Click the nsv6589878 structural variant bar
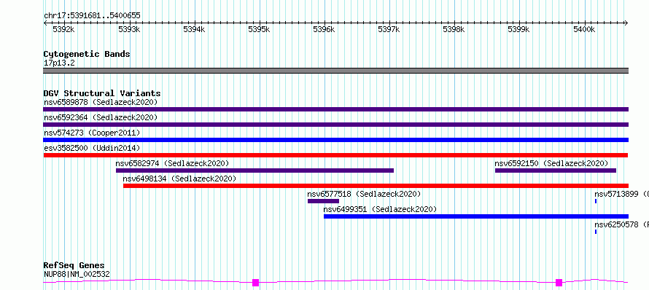 click(335, 109)
